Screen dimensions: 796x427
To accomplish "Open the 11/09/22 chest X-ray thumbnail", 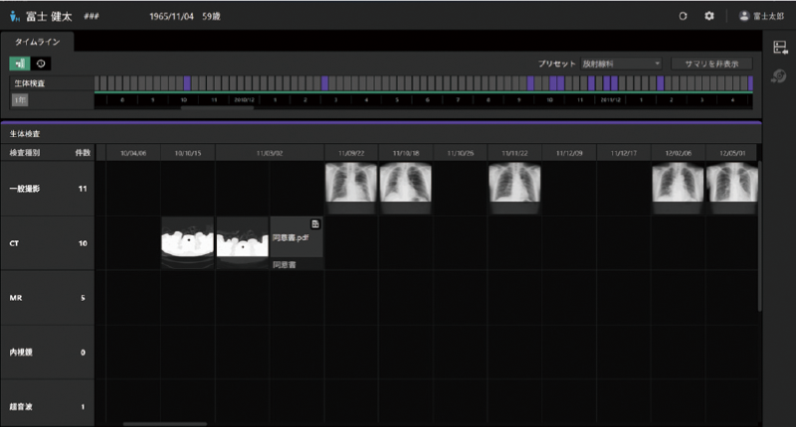I will 351,183.
